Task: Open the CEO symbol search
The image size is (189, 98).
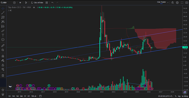Action: tap(4, 2)
